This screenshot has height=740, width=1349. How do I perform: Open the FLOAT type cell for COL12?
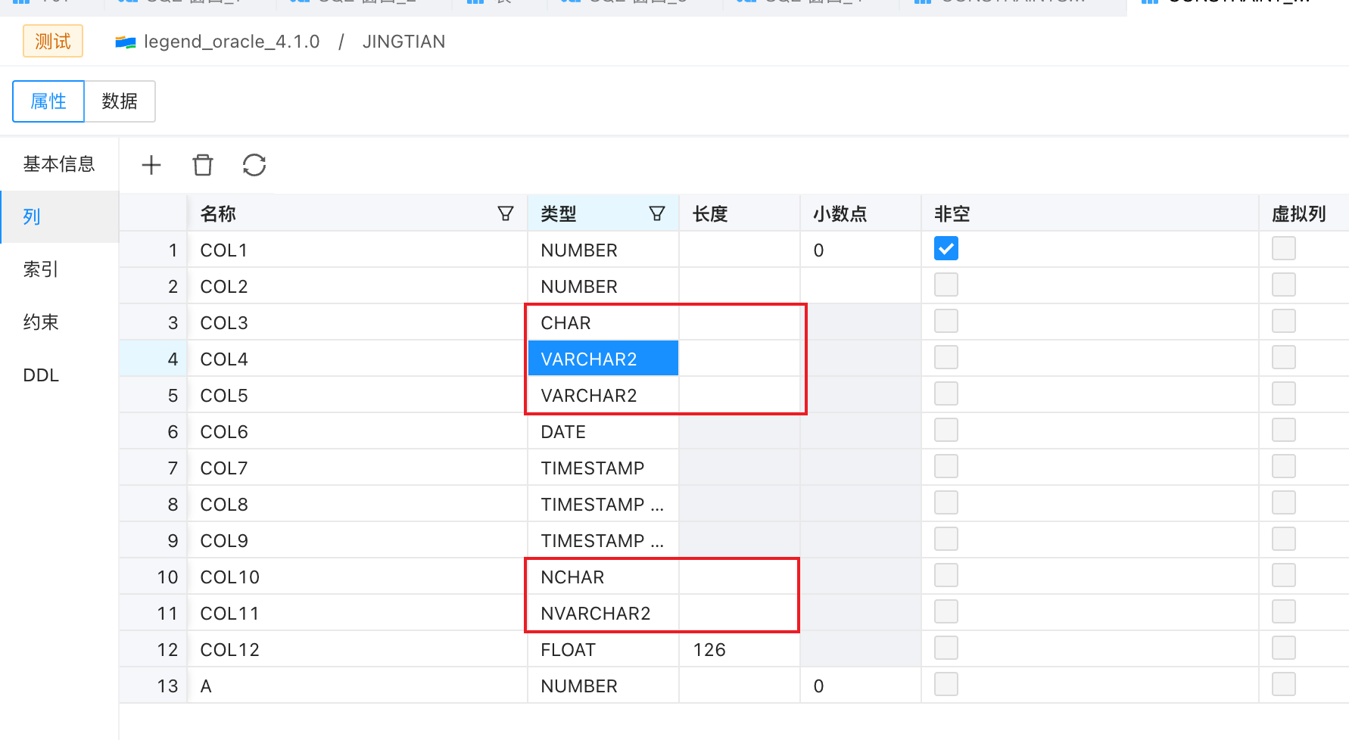[x=603, y=648]
